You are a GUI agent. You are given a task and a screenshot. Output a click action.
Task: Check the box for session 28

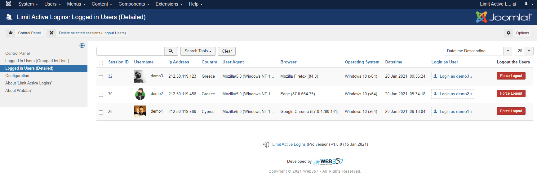(101, 112)
